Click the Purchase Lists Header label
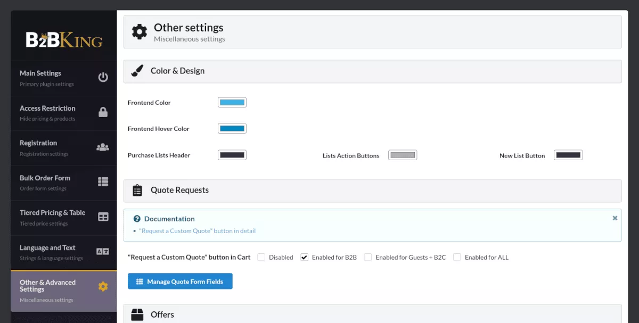Screen dimensions: 639x323 (x=159, y=155)
